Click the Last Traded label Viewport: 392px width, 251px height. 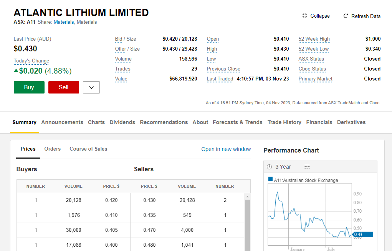tap(220, 79)
